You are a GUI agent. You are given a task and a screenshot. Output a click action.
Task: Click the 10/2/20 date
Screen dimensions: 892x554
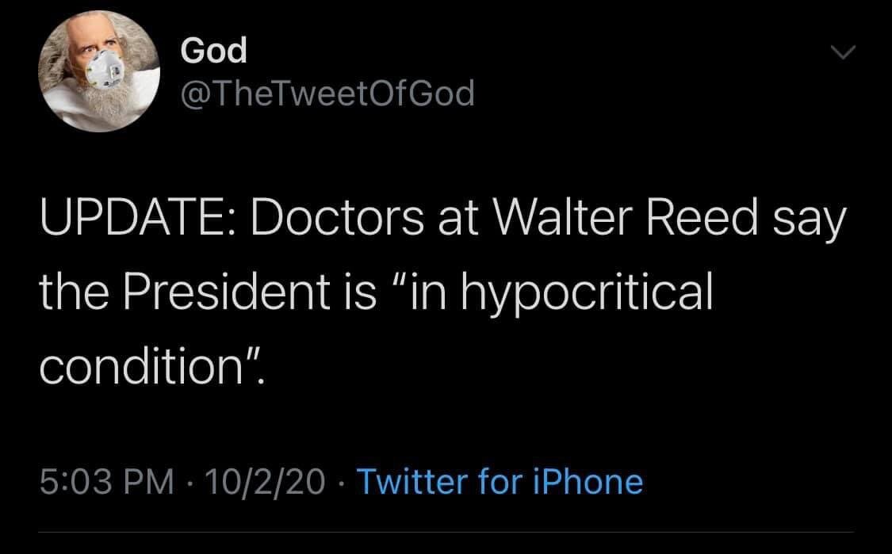262,481
